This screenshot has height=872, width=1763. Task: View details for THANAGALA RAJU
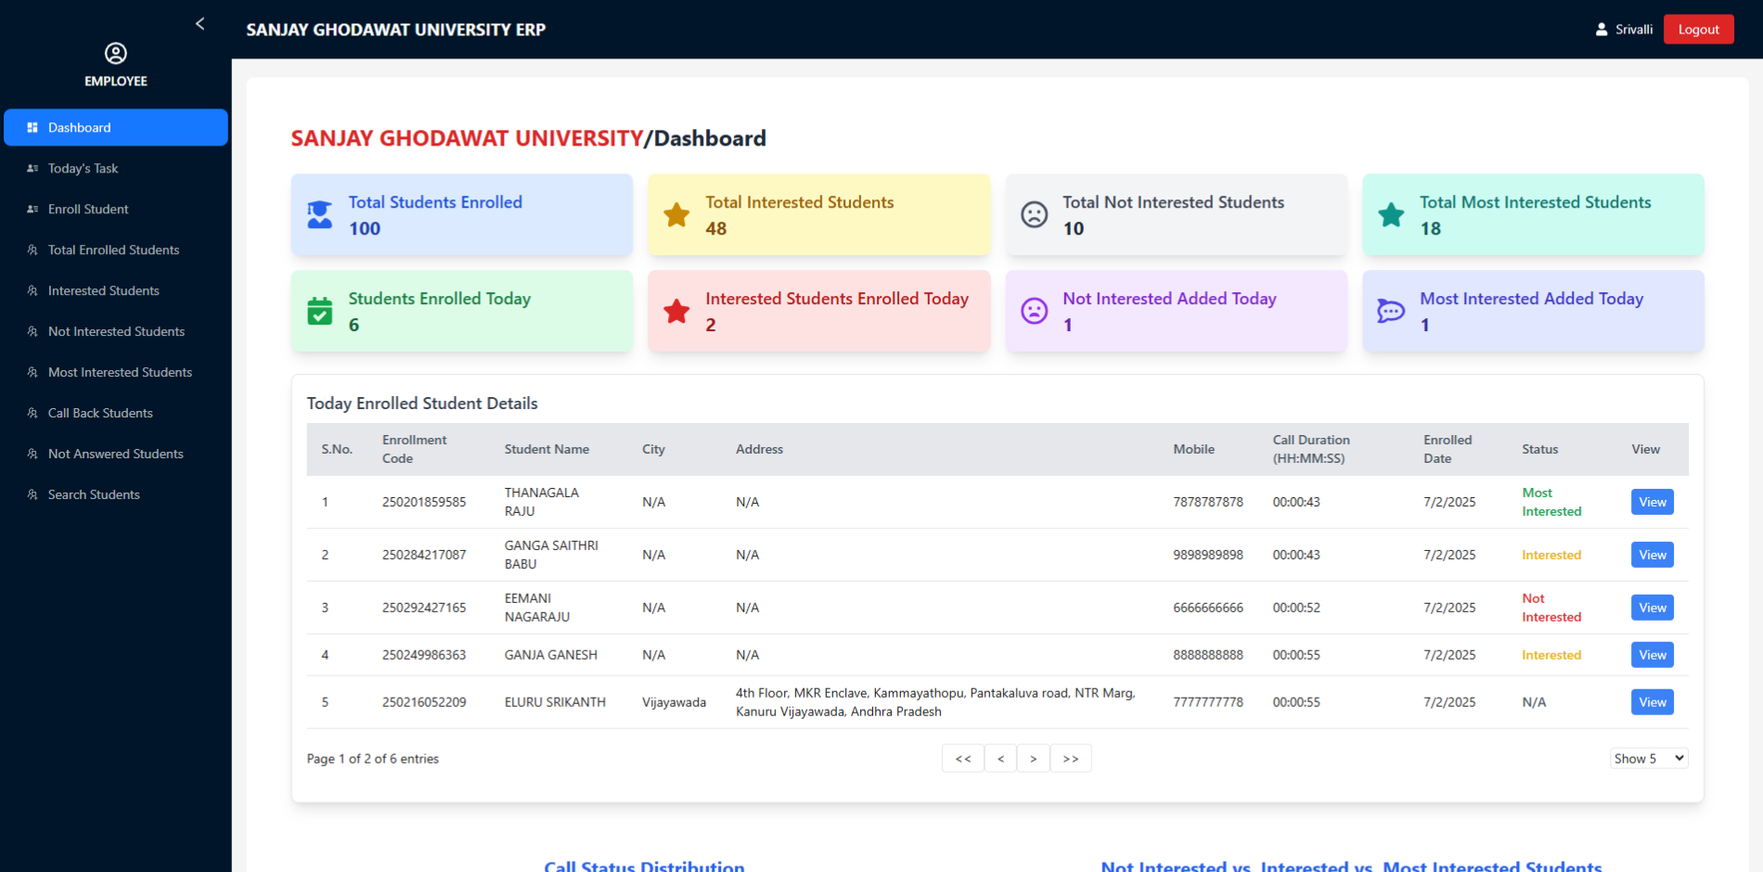pos(1652,502)
